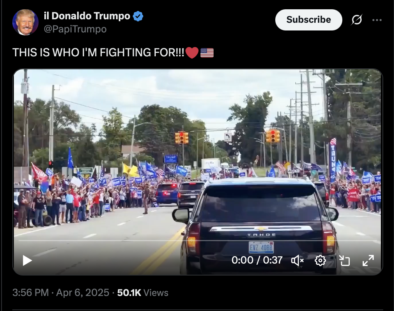Screen dimensions: 394x311
Task: Click the blue verified badge
Action: pos(138,16)
